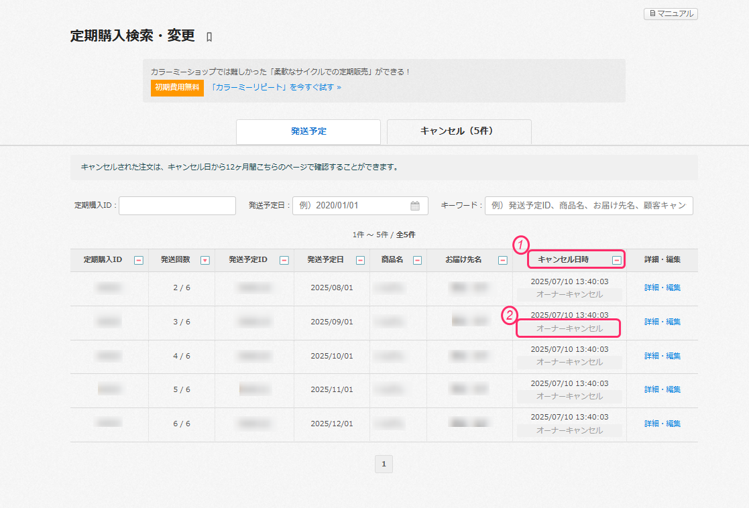
Task: Click sort icon beside お届け先名 column header
Action: [x=502, y=260]
